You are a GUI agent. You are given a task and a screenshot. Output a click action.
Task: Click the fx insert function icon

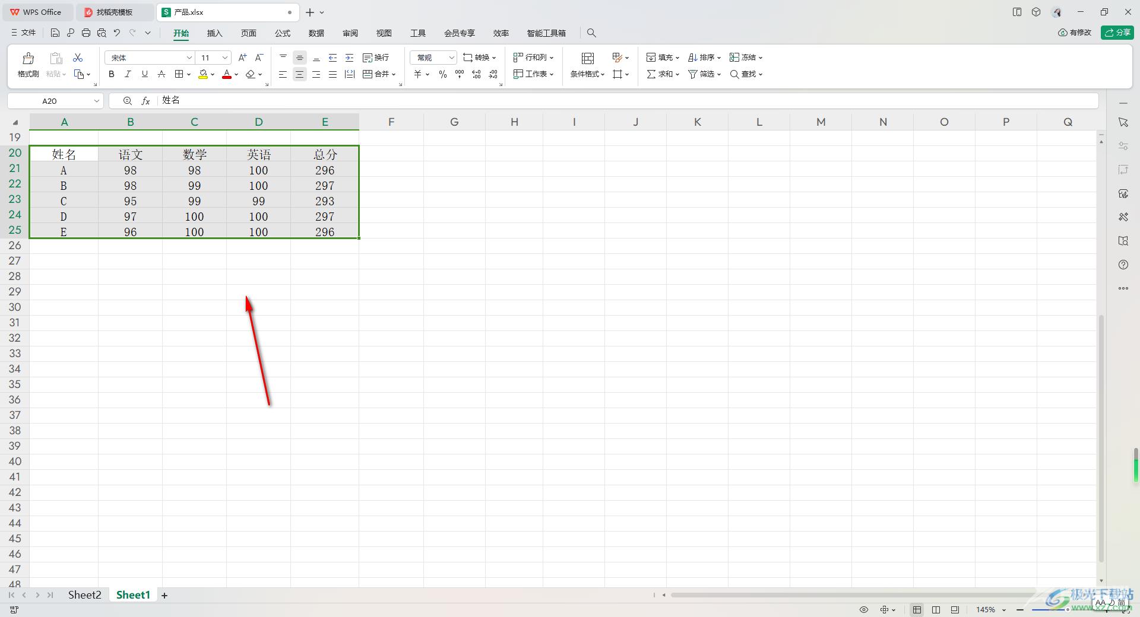click(x=145, y=101)
